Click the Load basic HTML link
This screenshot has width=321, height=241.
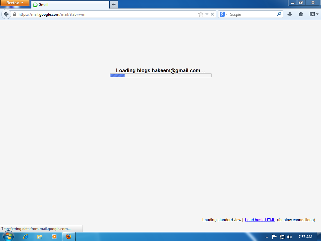(x=260, y=220)
